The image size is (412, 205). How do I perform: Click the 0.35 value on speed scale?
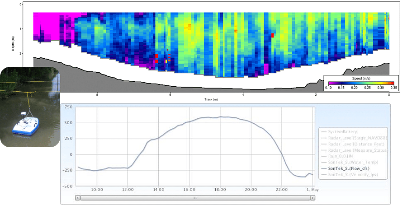coord(394,88)
